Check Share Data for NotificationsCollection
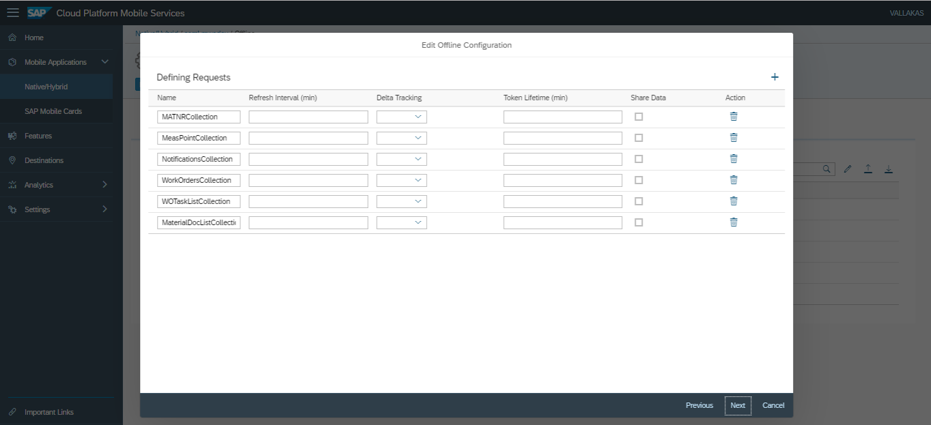This screenshot has height=425, width=931. [x=639, y=159]
